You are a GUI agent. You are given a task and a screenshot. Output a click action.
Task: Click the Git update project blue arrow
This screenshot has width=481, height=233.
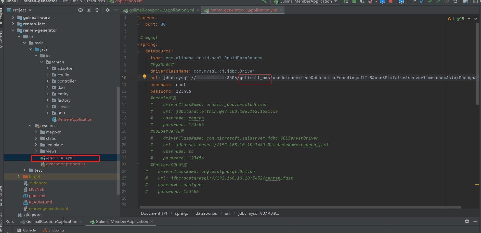[422, 1]
